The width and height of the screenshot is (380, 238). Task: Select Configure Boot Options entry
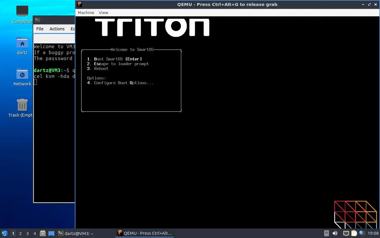[120, 83]
